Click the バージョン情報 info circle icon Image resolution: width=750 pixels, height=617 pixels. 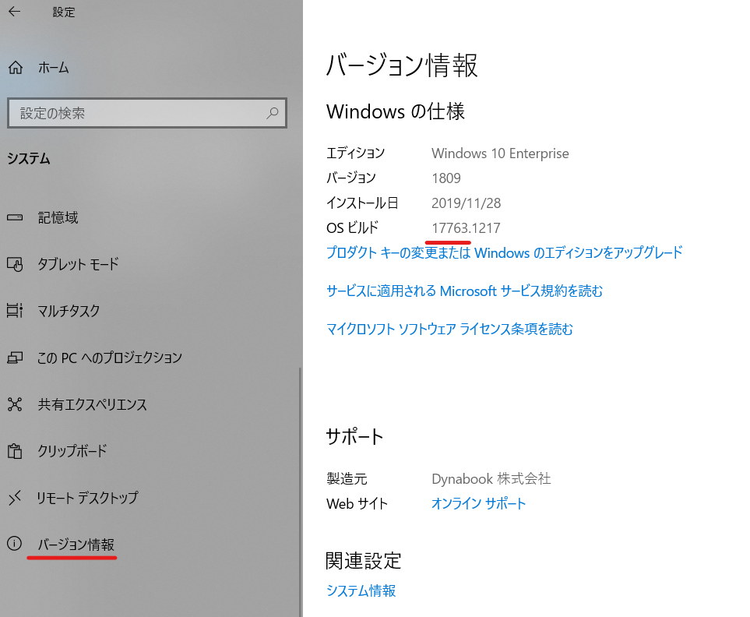click(14, 543)
